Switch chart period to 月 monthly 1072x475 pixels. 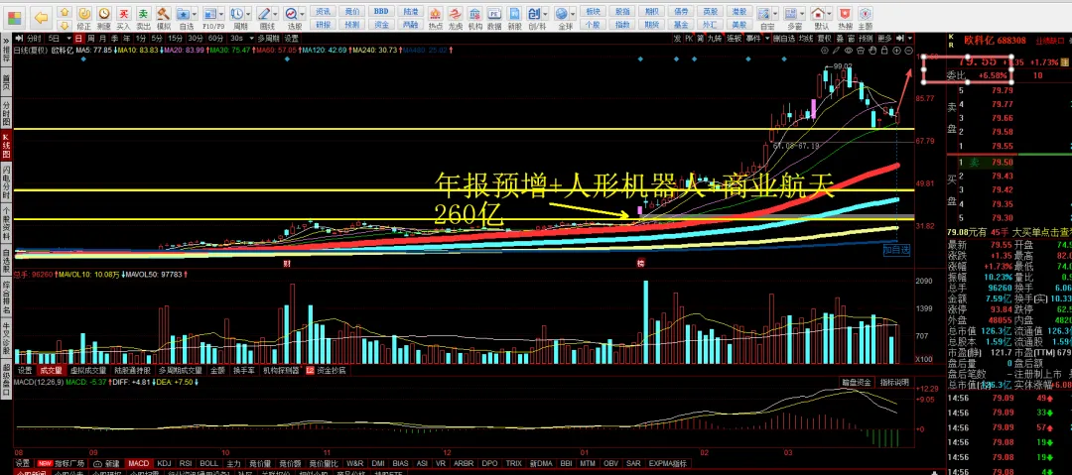(x=101, y=39)
